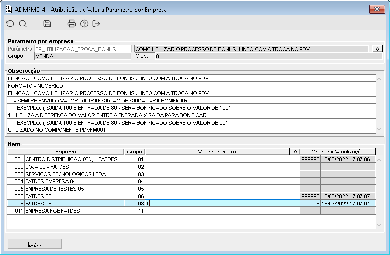This screenshot has height=255, width=390.
Task: Click company code 001
Action: pos(16,159)
